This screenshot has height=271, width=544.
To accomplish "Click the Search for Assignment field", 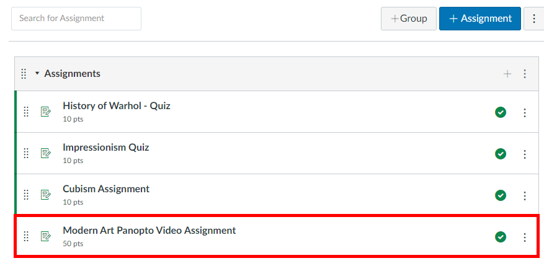I will [76, 19].
